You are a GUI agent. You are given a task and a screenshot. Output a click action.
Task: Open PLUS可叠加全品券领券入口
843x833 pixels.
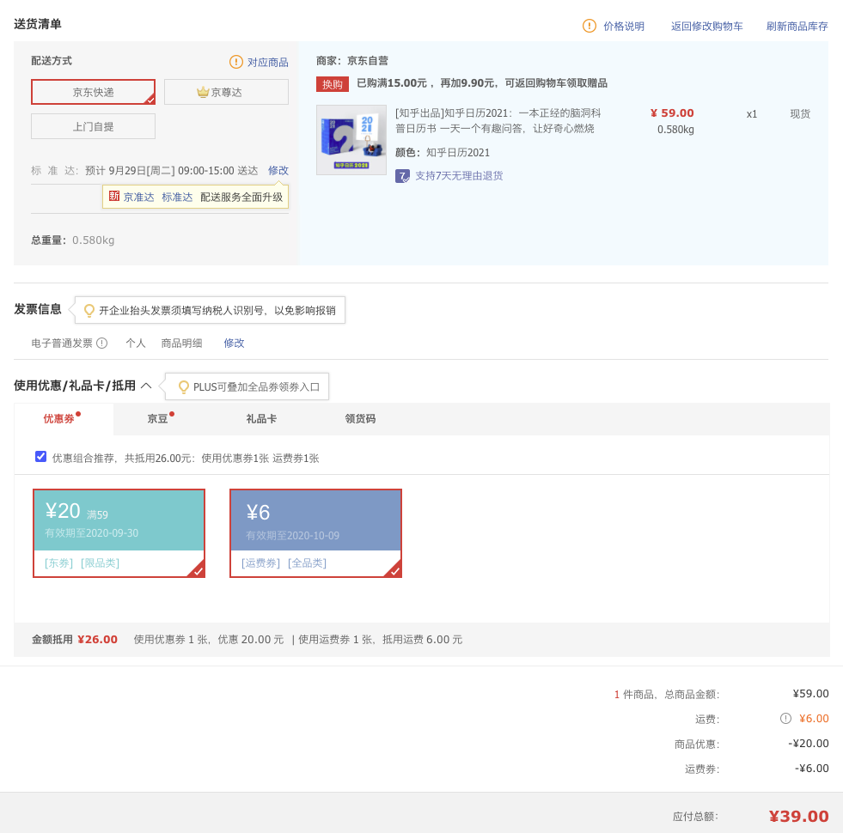click(256, 387)
